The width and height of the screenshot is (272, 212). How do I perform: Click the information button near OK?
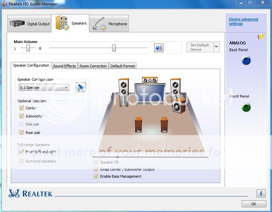click(x=261, y=193)
